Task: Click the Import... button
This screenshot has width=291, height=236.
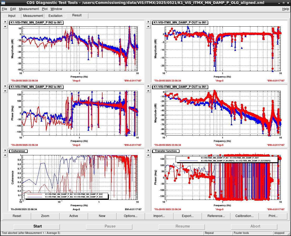Action: pos(159,216)
